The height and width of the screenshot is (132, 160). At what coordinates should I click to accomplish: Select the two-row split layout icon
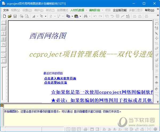point(4,28)
